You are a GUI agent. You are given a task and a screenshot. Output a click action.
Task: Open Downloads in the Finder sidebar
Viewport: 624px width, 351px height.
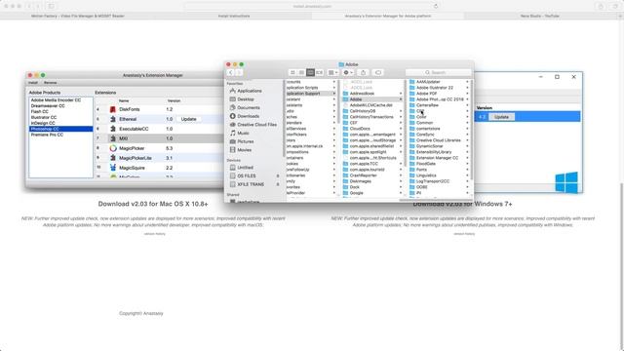248,116
